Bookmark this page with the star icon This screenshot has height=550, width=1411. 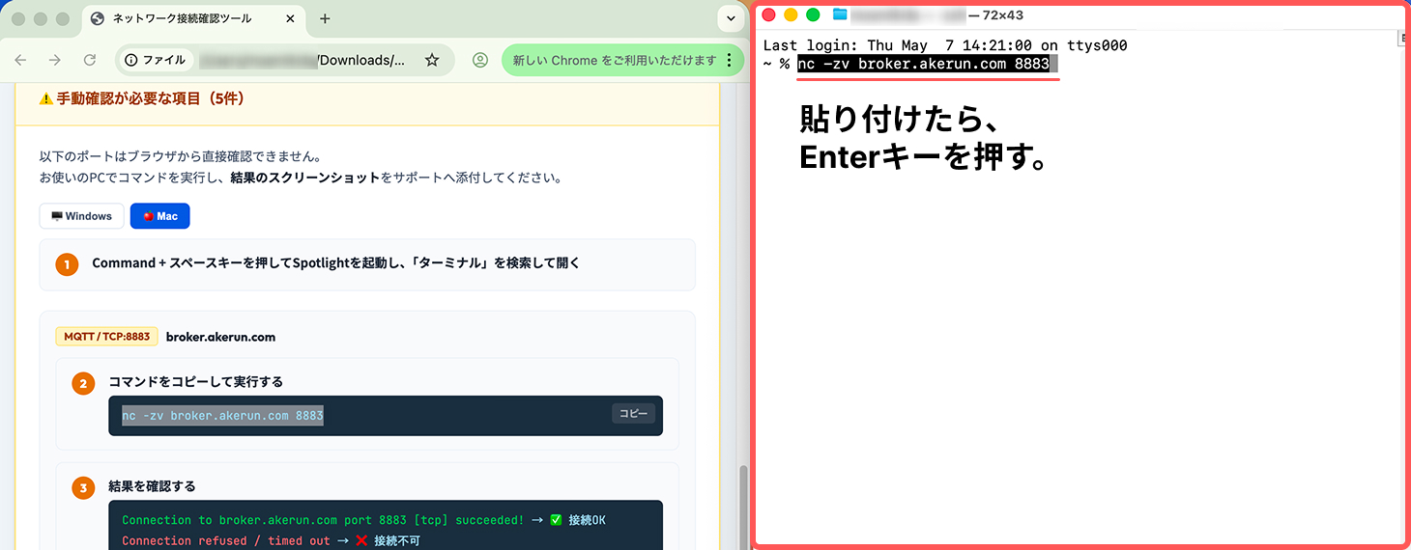[432, 60]
